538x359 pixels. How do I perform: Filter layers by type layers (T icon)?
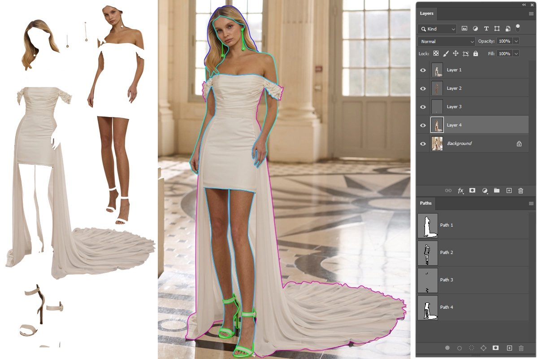(486, 29)
